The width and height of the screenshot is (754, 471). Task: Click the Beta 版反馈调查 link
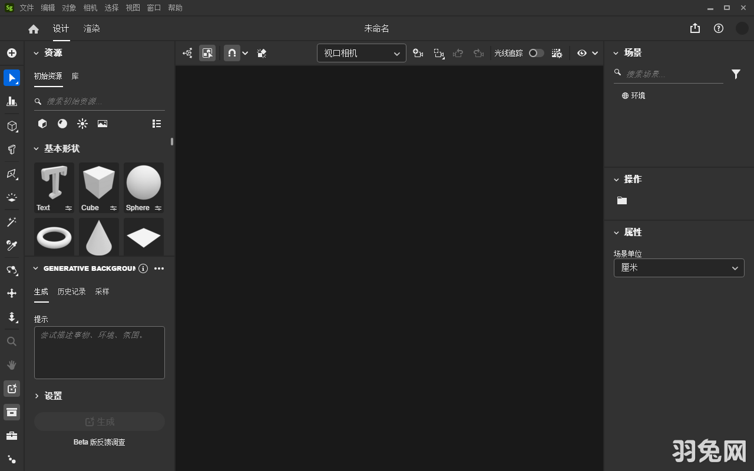click(99, 442)
